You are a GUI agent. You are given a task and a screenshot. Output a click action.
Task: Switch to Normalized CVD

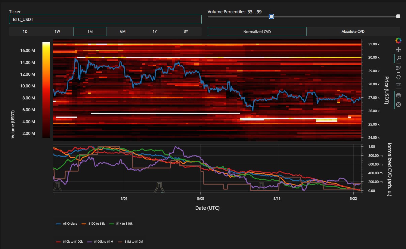coord(257,32)
